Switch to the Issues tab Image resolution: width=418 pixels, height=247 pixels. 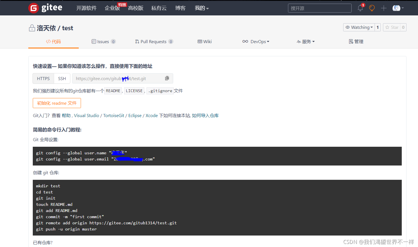coord(103,41)
